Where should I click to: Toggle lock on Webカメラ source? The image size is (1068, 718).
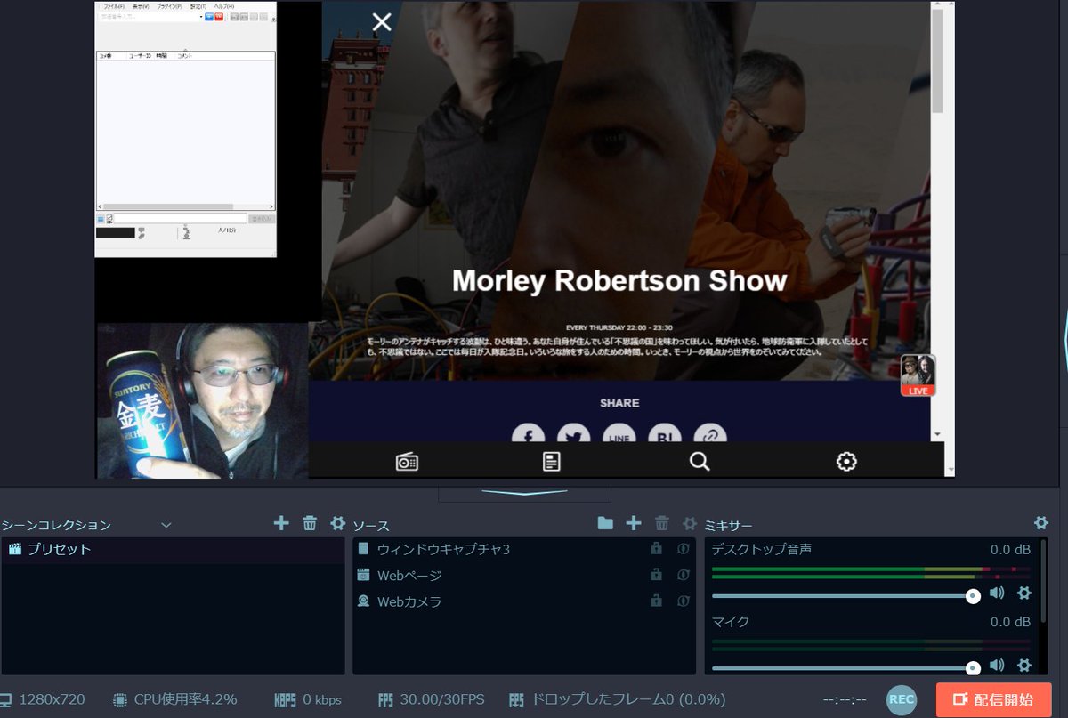coord(657,601)
